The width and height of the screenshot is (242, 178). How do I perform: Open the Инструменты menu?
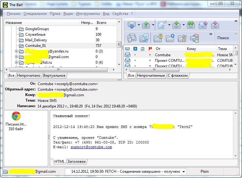tap(88, 14)
